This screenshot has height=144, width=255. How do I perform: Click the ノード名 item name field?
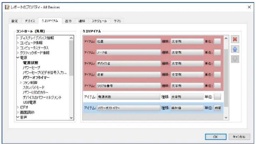129,53
